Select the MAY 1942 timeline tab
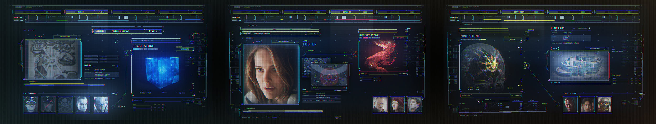The width and height of the screenshot is (656, 124). click(x=181, y=12)
